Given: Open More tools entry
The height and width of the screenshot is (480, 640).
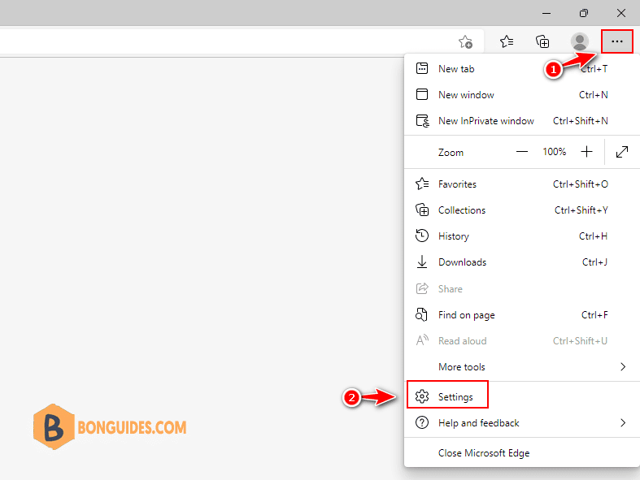Looking at the screenshot, I should click(521, 366).
